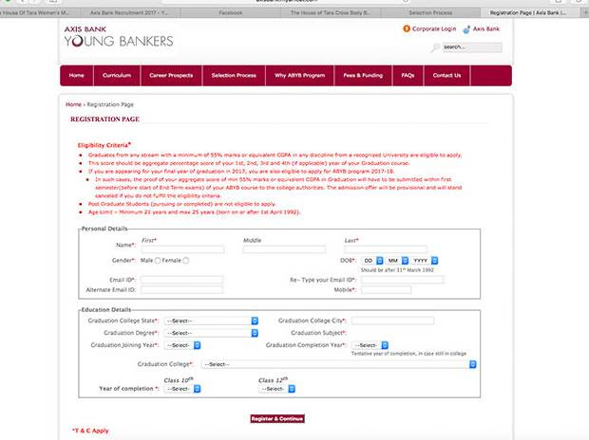Open the FAQs menu item
Image resolution: width=589 pixels, height=440 pixels.
tap(408, 76)
